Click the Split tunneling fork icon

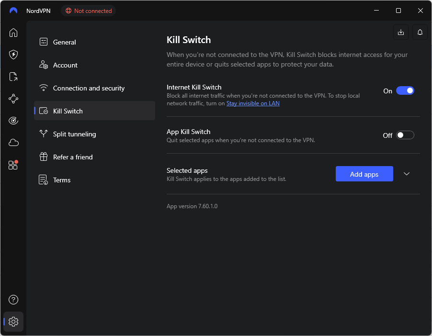(x=44, y=134)
